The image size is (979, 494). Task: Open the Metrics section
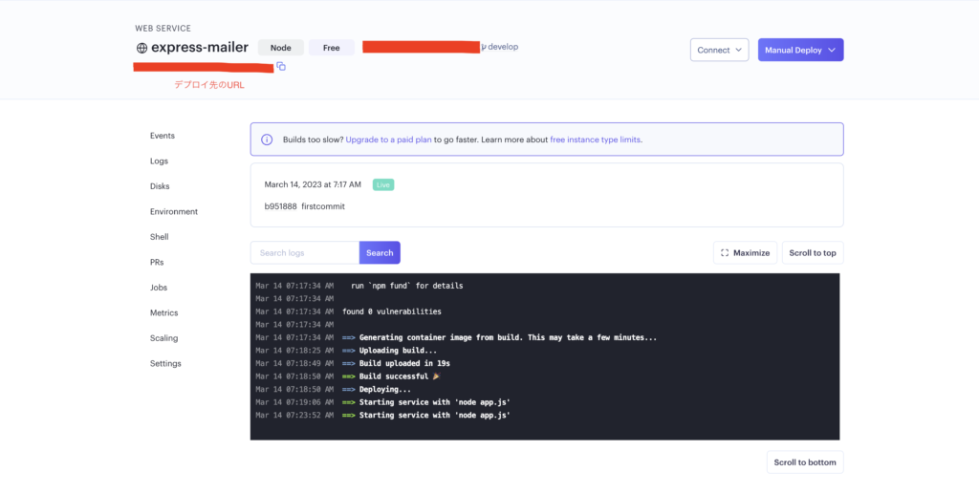164,312
